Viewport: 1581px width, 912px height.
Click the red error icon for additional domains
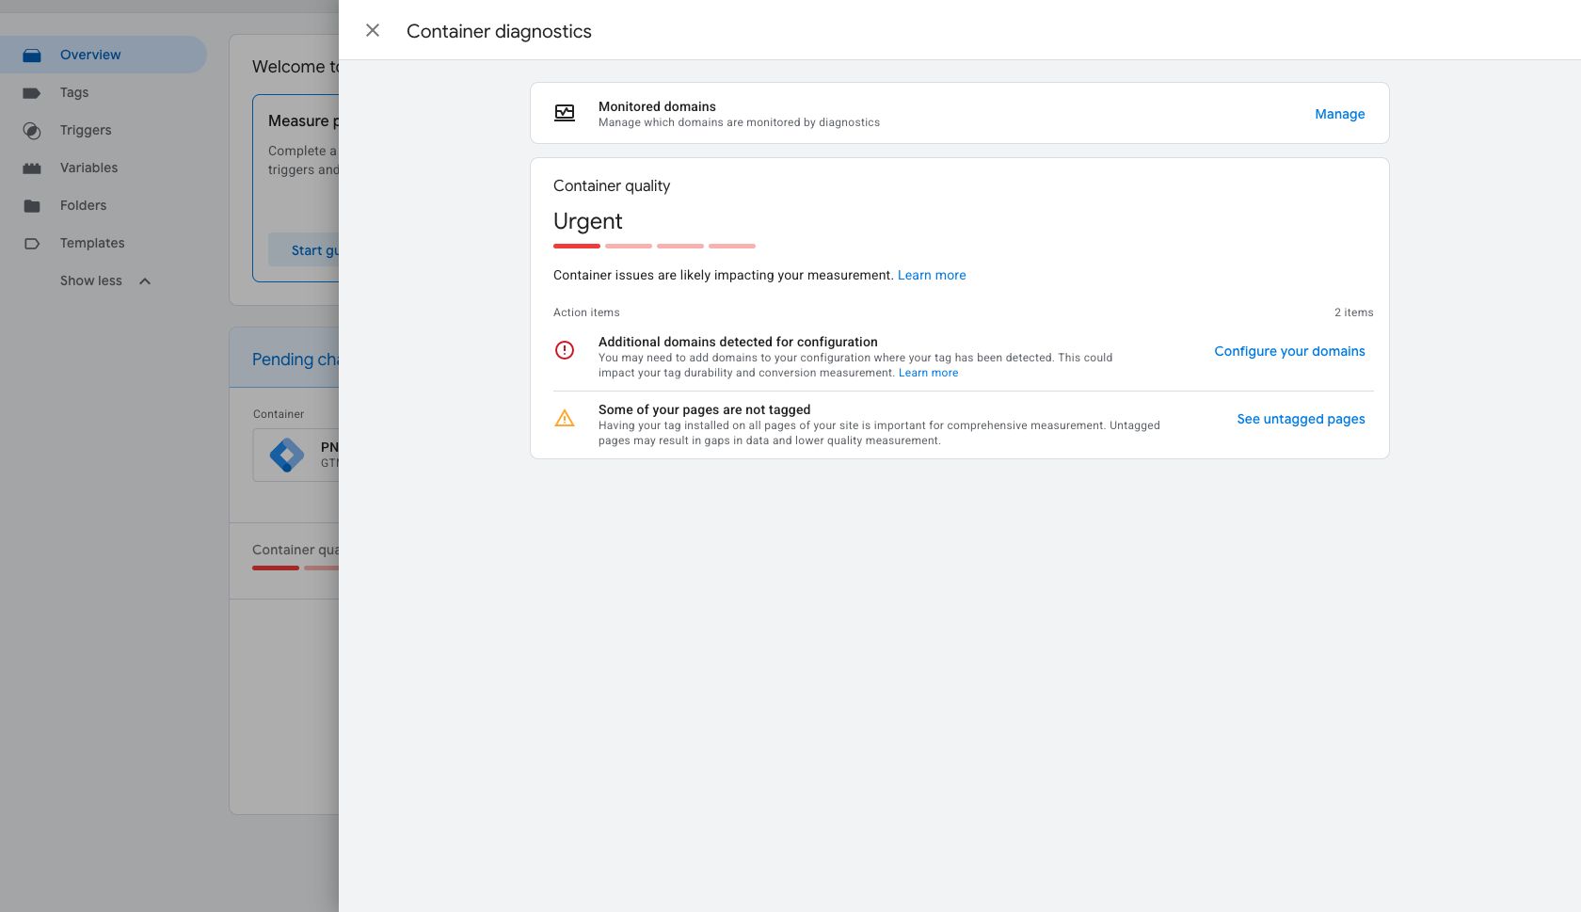tap(565, 350)
